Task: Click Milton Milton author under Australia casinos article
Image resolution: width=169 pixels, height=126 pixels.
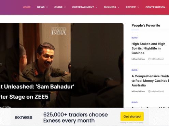Action: tap(138, 91)
